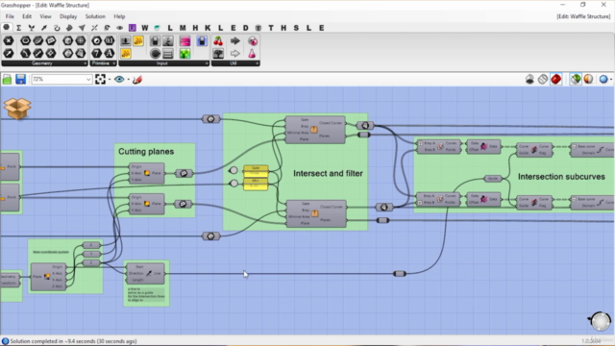The width and height of the screenshot is (615, 346).
Task: Pick the Data Dam tree component
Action: click(x=218, y=54)
